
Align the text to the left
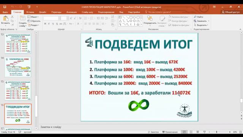86,24
